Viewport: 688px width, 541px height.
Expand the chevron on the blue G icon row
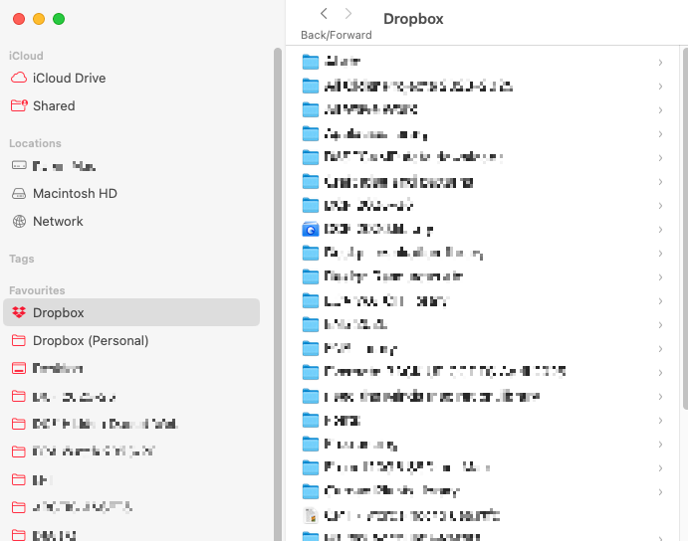660,230
